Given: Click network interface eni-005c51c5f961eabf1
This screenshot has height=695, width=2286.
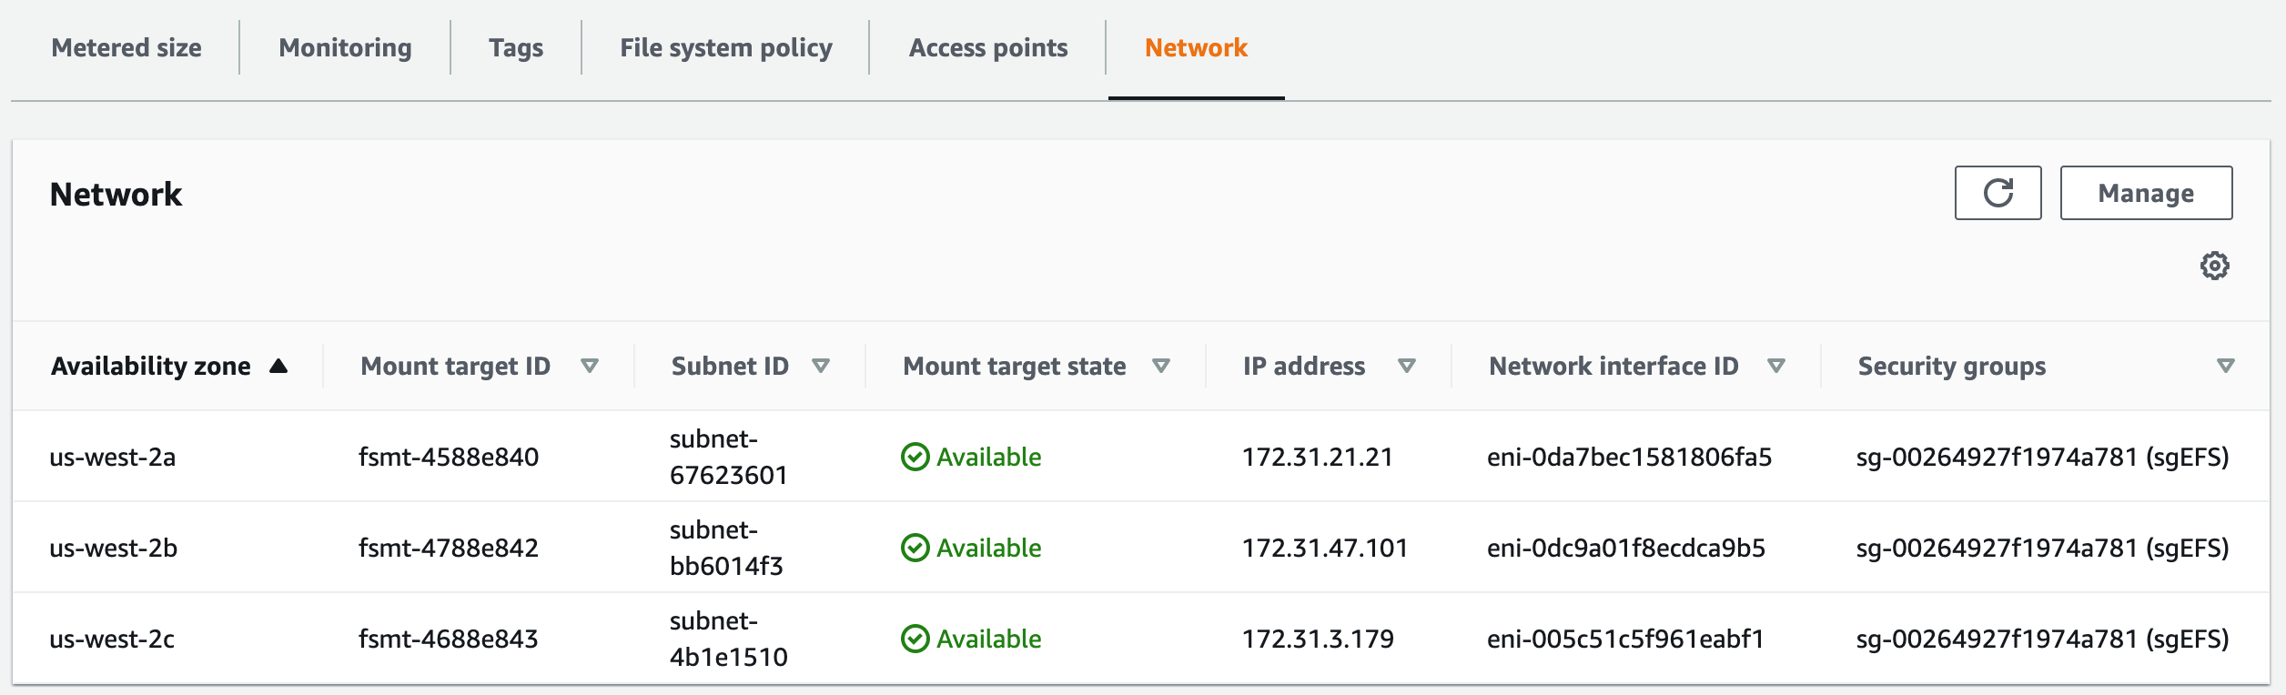Looking at the screenshot, I should click(1625, 639).
